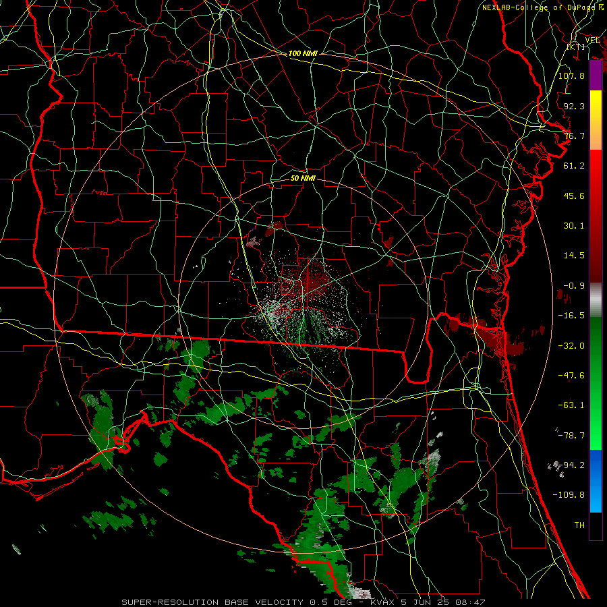Image resolution: width=607 pixels, height=607 pixels.
Task: Click the 50 NMI range ring label
Action: coord(303,179)
